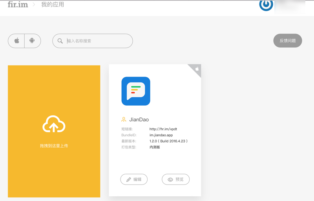The image size is (314, 201).
Task: Open the JianDao app name
Action: point(139,119)
